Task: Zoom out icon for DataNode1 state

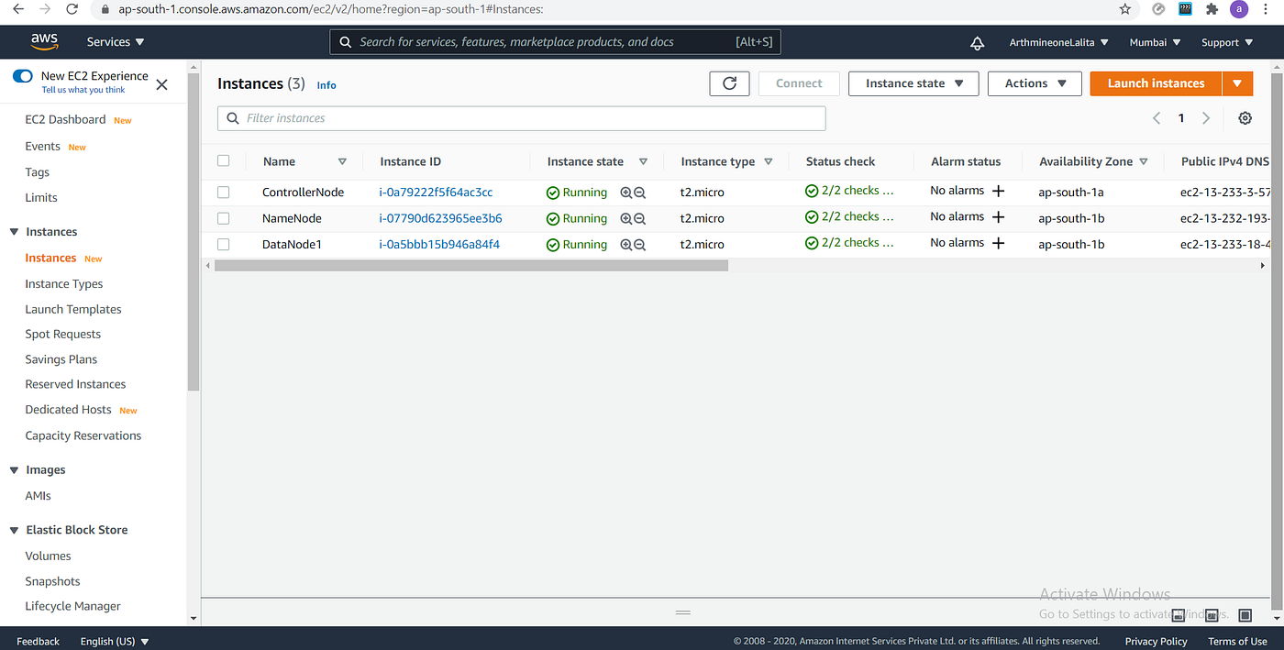Action: [640, 245]
